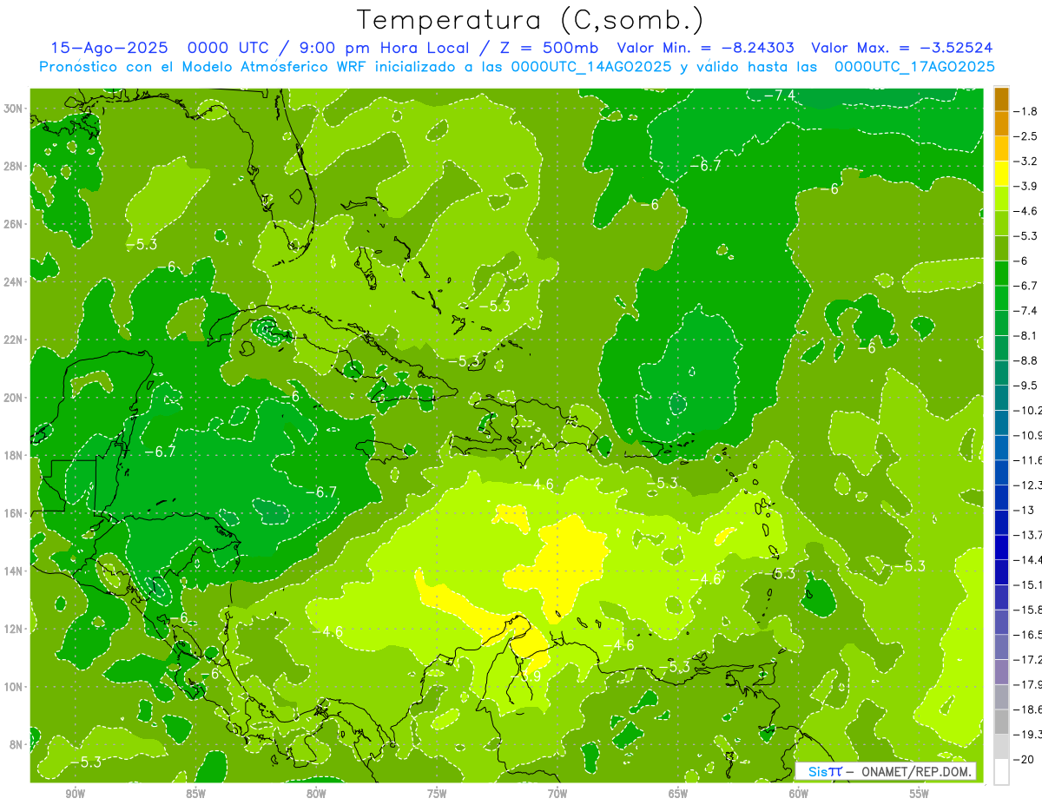Click the 14N latitude axis label
The height and width of the screenshot is (805, 1042).
coord(15,571)
